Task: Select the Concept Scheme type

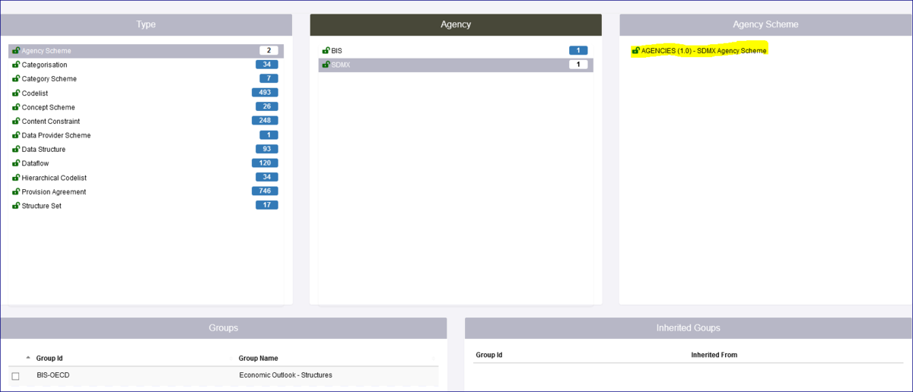Action: point(48,108)
